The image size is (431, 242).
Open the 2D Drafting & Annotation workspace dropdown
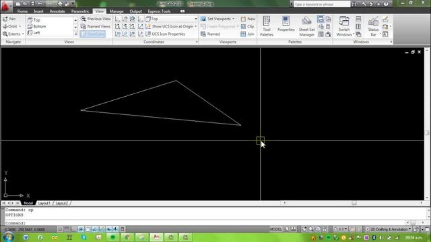(x=389, y=229)
